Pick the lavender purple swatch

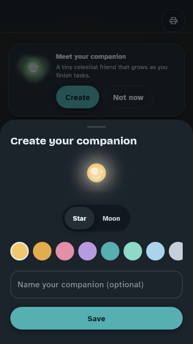coord(87,251)
